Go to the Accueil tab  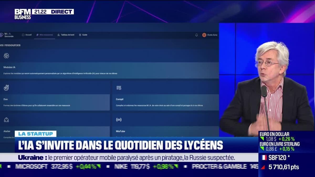tap(27, 35)
